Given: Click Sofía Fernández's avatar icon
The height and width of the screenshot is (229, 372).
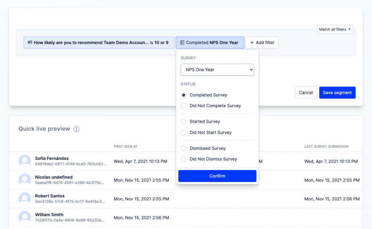Looking at the screenshot, I should tap(25, 161).
